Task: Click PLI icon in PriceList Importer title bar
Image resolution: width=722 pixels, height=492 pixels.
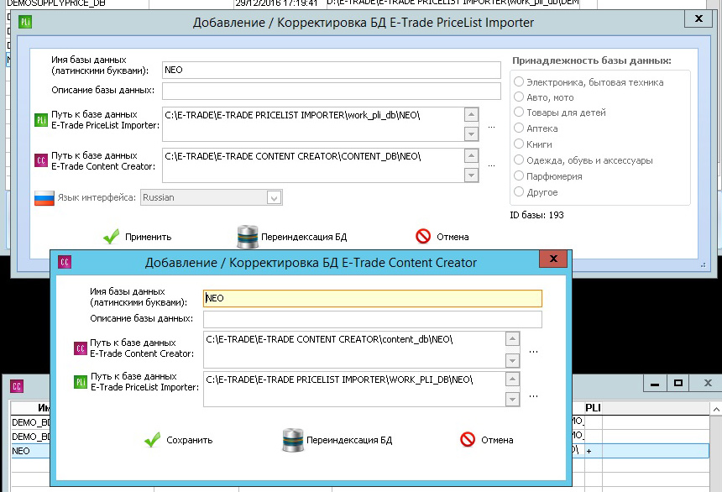Action: point(25,22)
